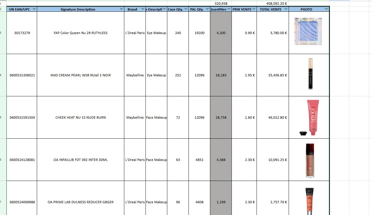Screen dimensions: 372x215
Task: Select the CHEEK HEAT NU 15 NUDE BURN cell
Action: tap(80, 117)
